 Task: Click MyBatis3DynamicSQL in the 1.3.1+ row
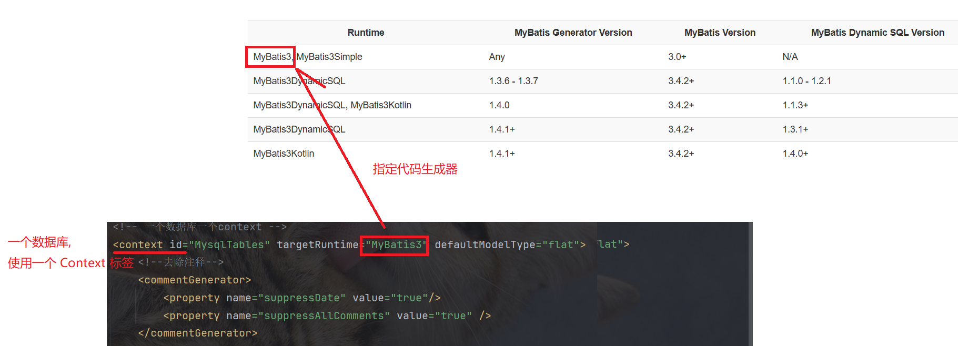[x=299, y=129]
